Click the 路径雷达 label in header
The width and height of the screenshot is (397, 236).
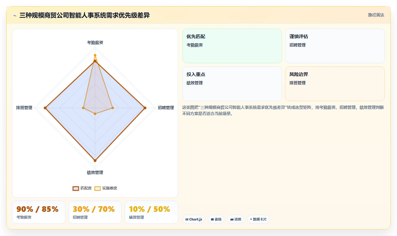coord(376,15)
